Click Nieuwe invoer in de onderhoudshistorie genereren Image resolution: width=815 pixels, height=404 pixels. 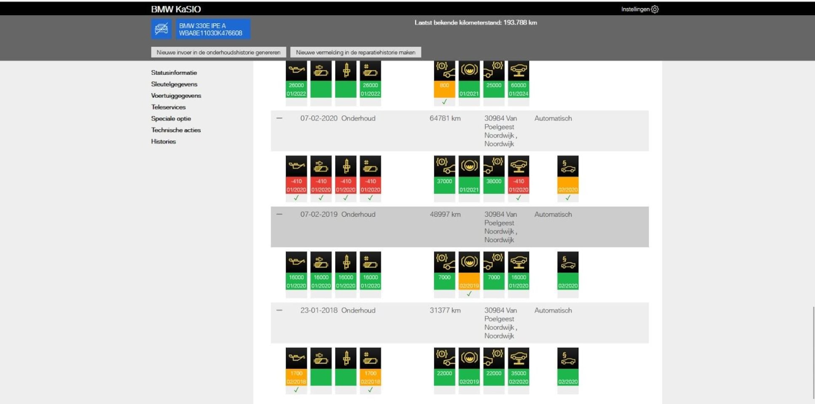click(x=219, y=52)
